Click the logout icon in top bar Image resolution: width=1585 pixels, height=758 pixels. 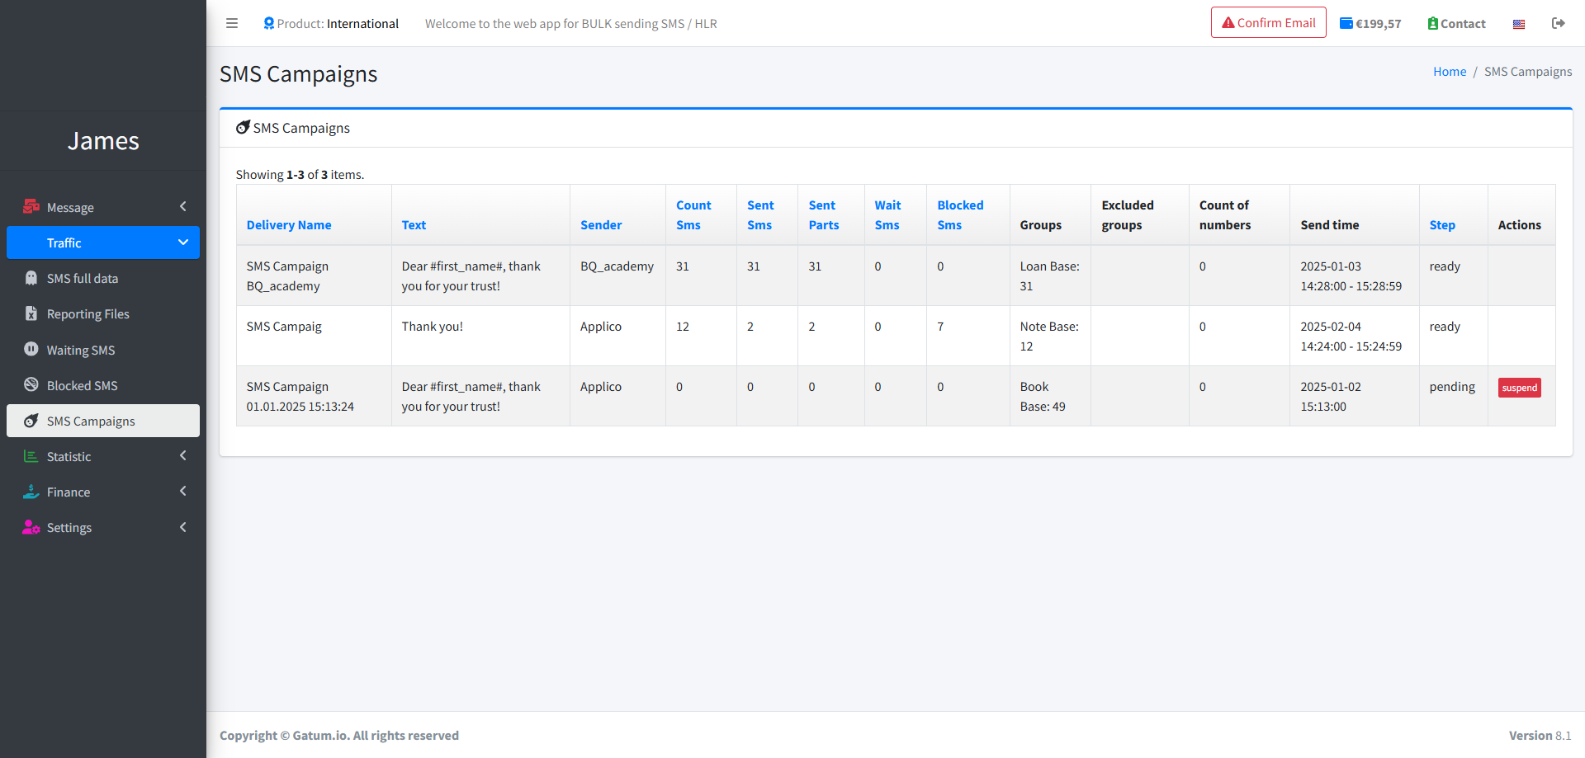tap(1558, 23)
